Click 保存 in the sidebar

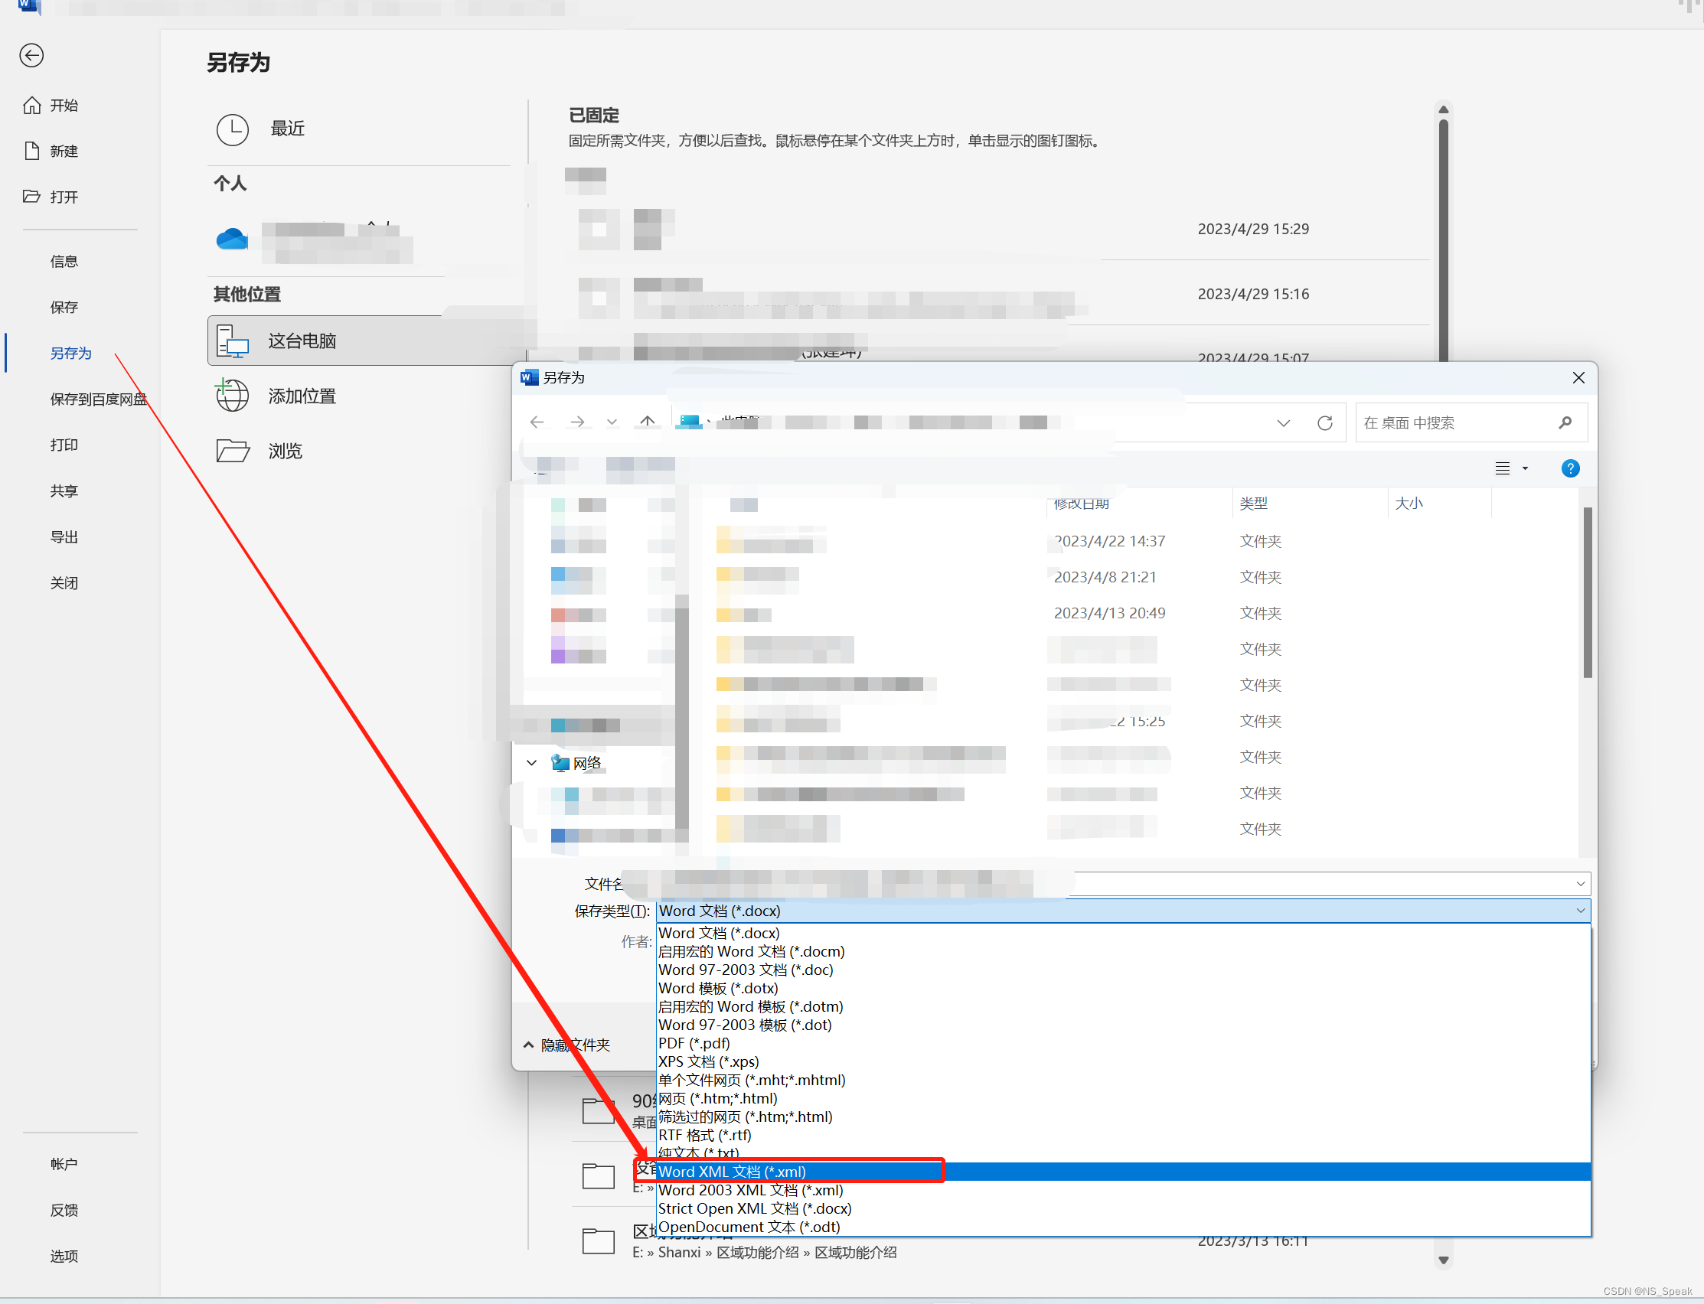pyautogui.click(x=64, y=307)
